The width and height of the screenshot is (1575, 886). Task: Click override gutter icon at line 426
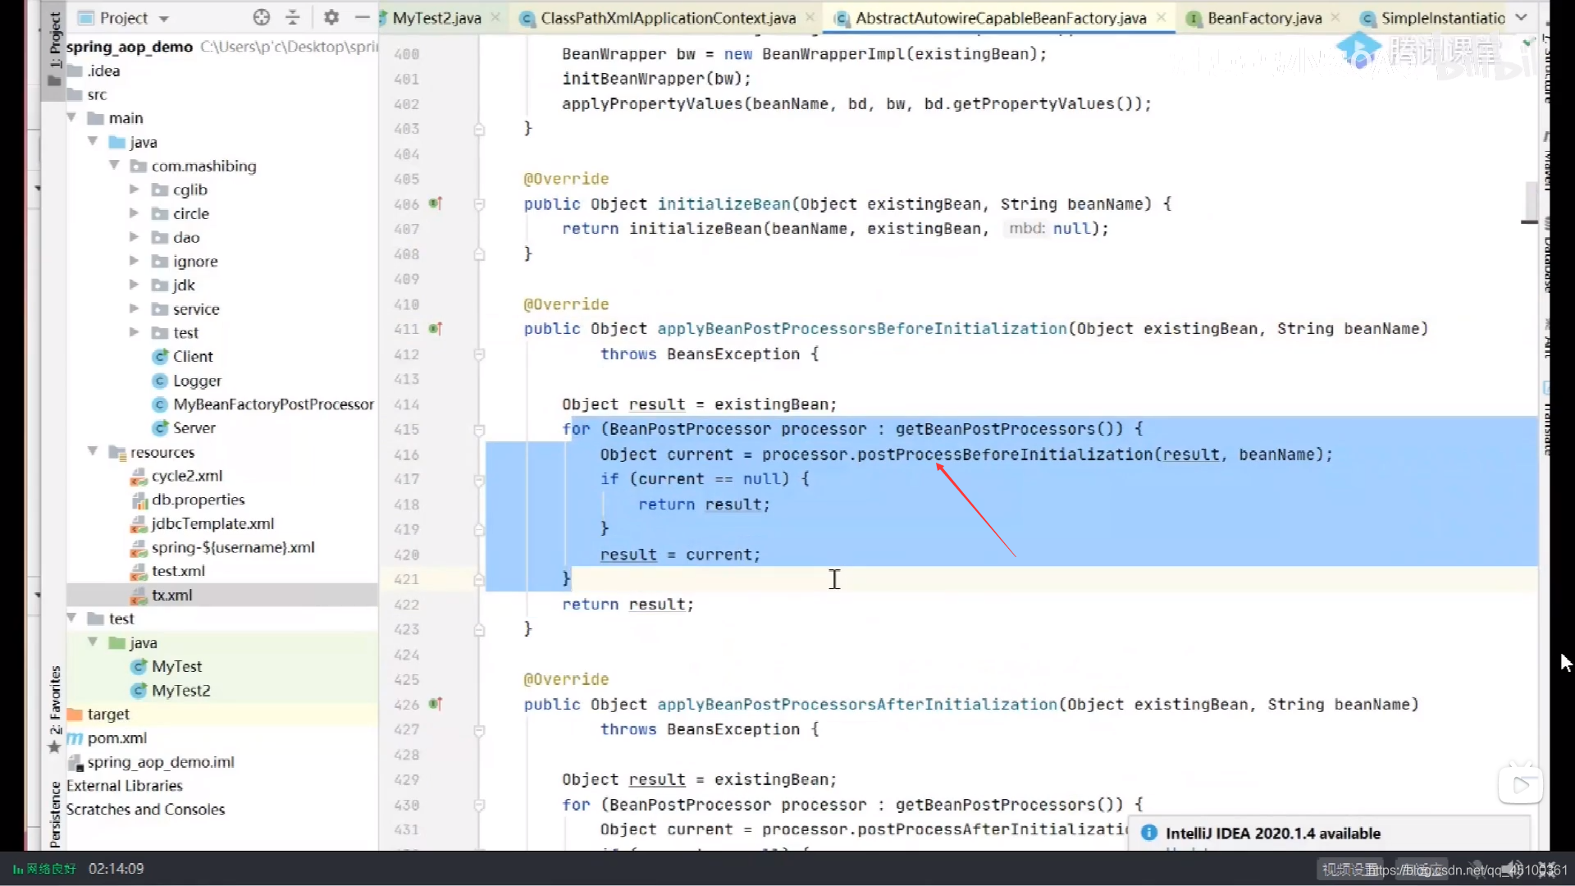point(436,704)
